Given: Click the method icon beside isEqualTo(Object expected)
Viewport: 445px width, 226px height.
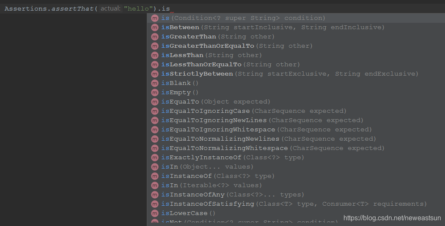Looking at the screenshot, I should (x=155, y=102).
